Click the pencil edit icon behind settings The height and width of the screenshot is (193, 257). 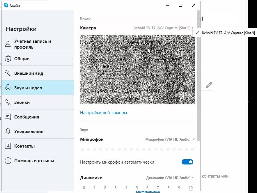(209, 85)
